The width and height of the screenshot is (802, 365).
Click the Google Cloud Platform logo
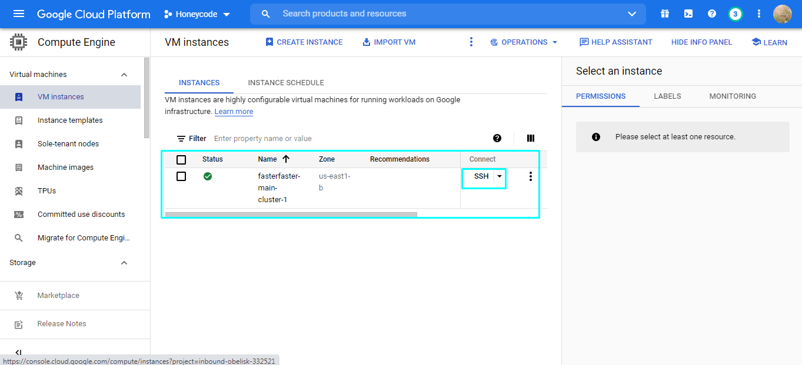click(x=94, y=14)
